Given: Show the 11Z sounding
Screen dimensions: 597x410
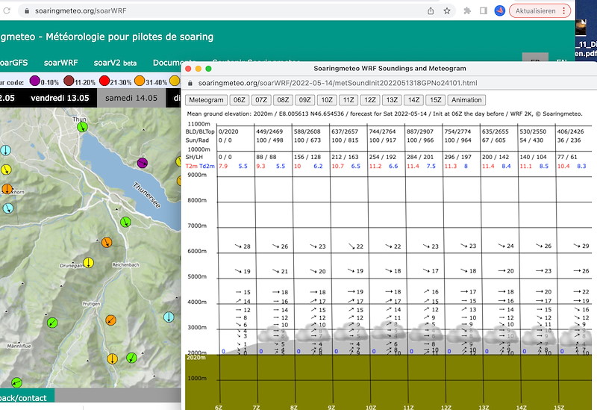Looking at the screenshot, I should (x=348, y=100).
